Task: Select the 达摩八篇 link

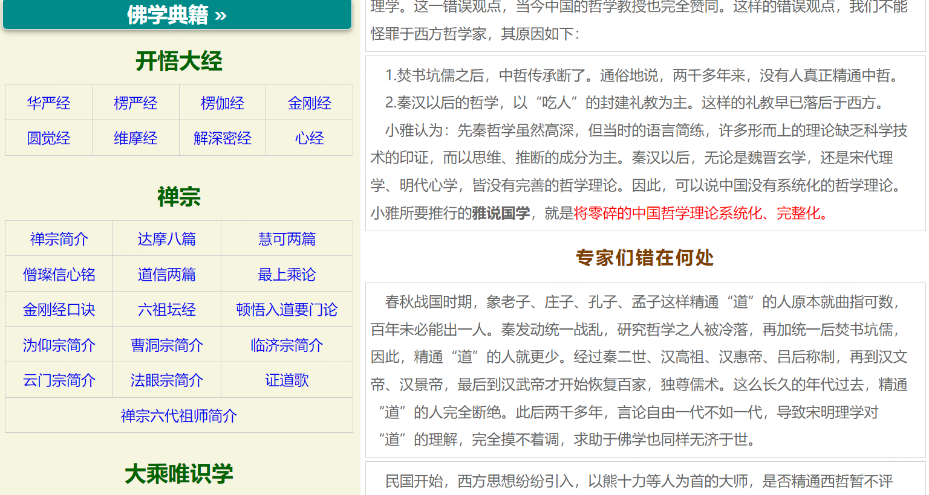Action: click(167, 239)
